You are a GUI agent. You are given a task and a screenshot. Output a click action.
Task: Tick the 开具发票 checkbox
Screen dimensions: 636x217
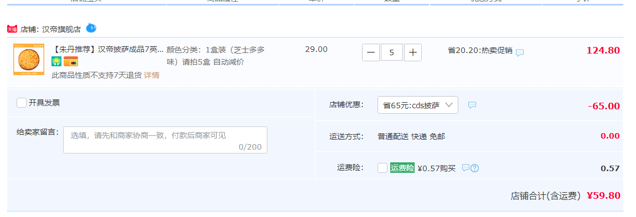(x=22, y=103)
